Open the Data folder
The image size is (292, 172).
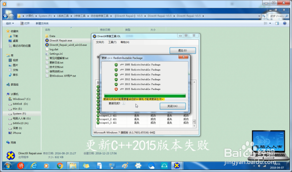(x=50, y=36)
